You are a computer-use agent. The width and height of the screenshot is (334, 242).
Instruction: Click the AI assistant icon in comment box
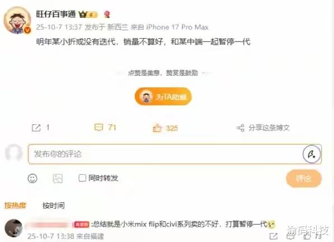coord(312,154)
